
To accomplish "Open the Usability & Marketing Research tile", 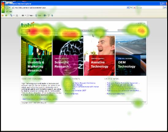I will [x=36, y=56].
